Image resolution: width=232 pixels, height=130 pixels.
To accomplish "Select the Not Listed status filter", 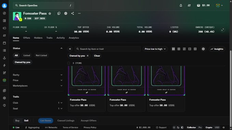I will click(41, 55).
